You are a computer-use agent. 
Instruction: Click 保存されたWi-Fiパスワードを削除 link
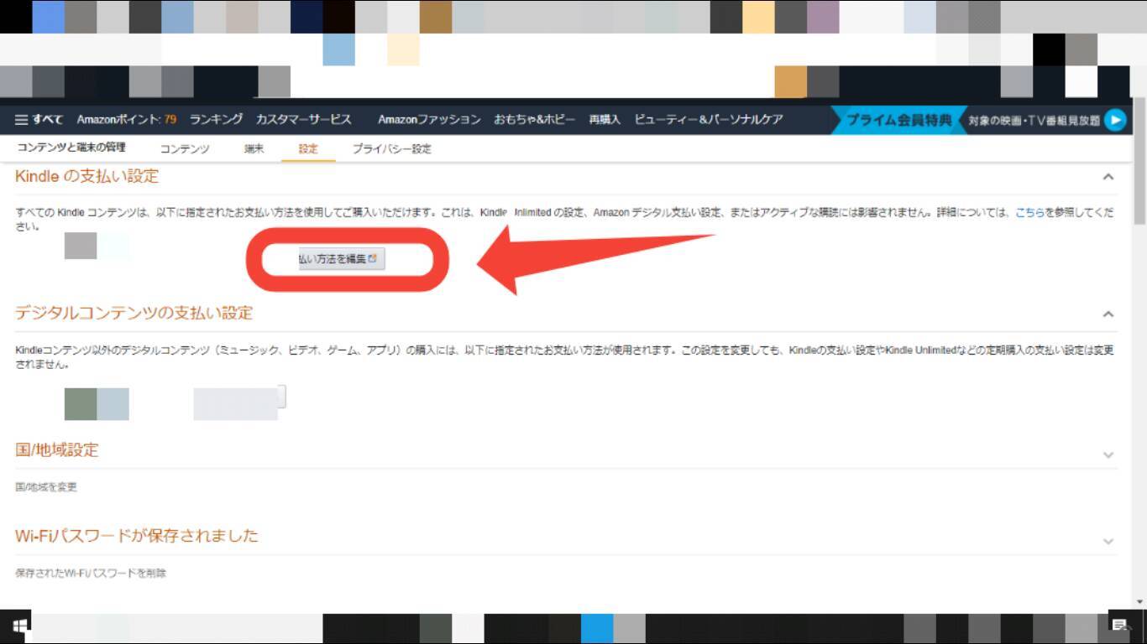[x=91, y=574]
